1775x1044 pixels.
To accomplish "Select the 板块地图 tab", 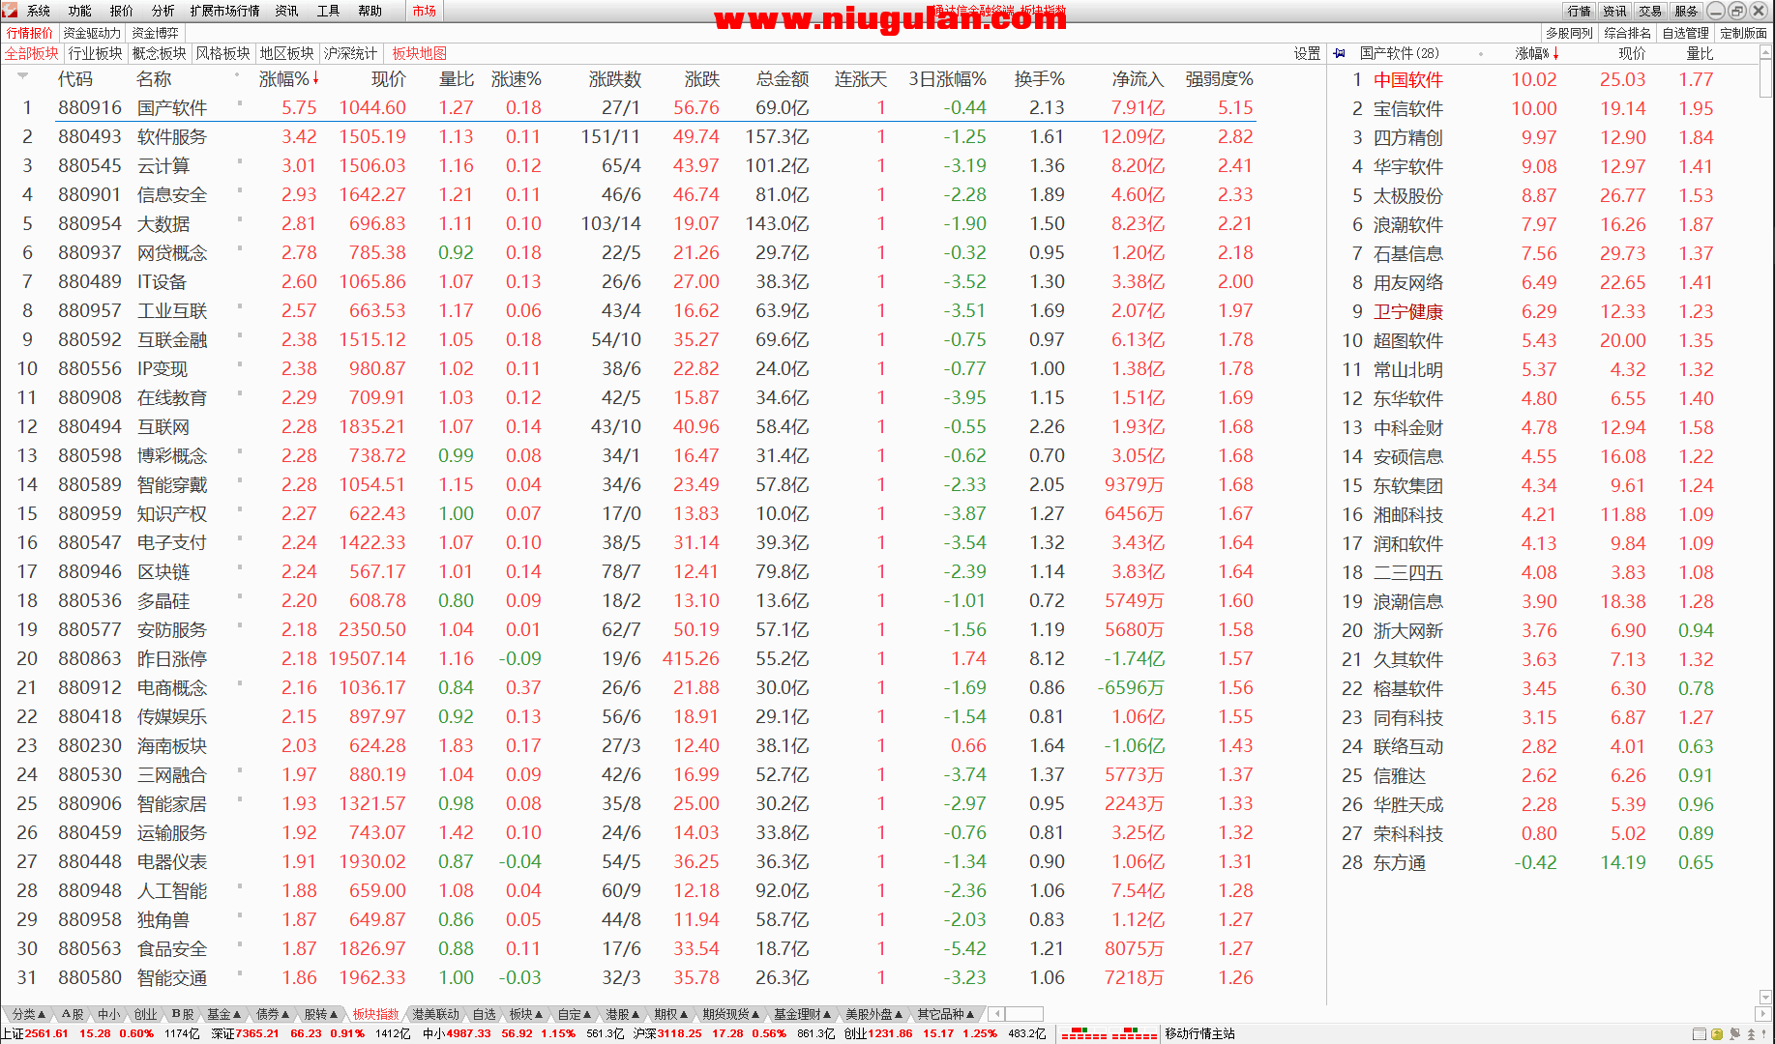I will coord(420,53).
